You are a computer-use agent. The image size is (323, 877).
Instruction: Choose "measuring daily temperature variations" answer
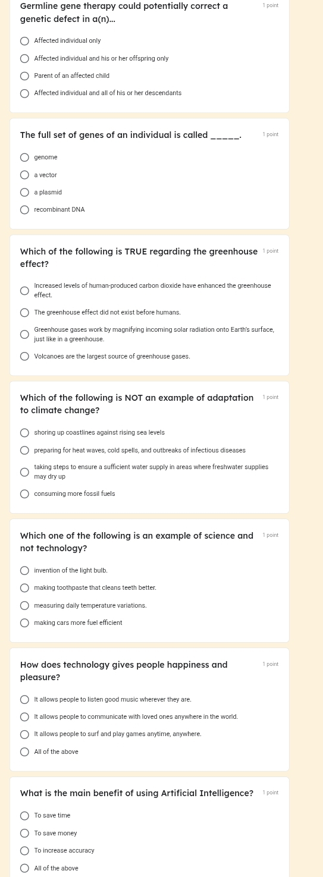24,606
